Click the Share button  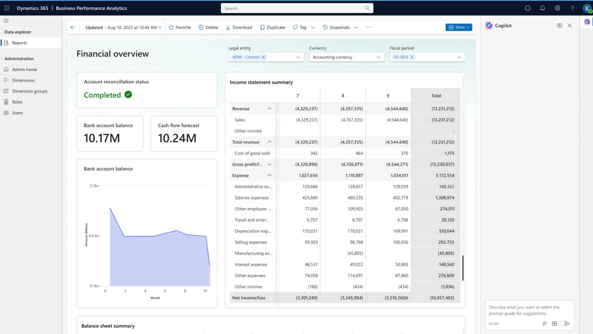[459, 27]
